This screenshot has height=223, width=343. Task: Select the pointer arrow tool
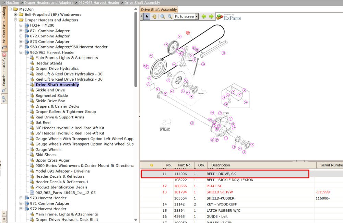[x=147, y=16]
